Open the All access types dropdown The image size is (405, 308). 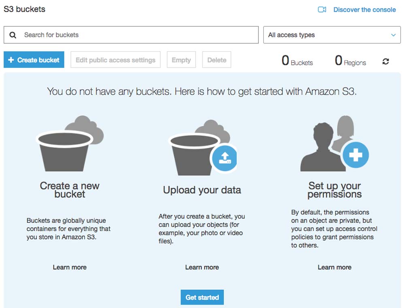coord(332,35)
